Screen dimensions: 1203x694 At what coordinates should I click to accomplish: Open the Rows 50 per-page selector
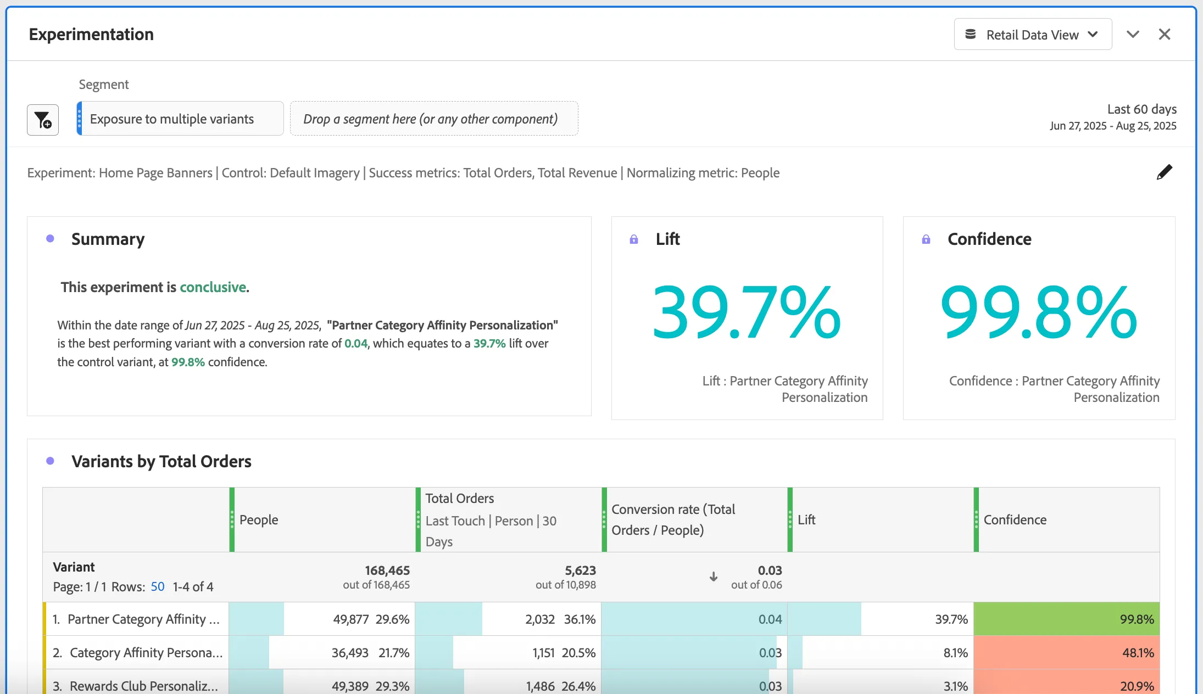click(158, 586)
